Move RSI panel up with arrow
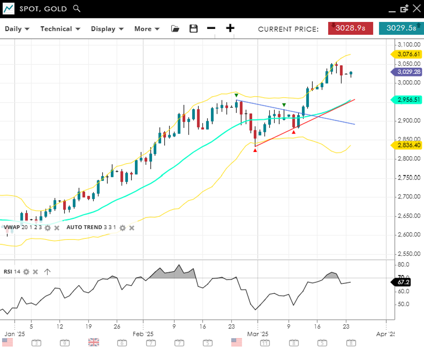 (47, 272)
